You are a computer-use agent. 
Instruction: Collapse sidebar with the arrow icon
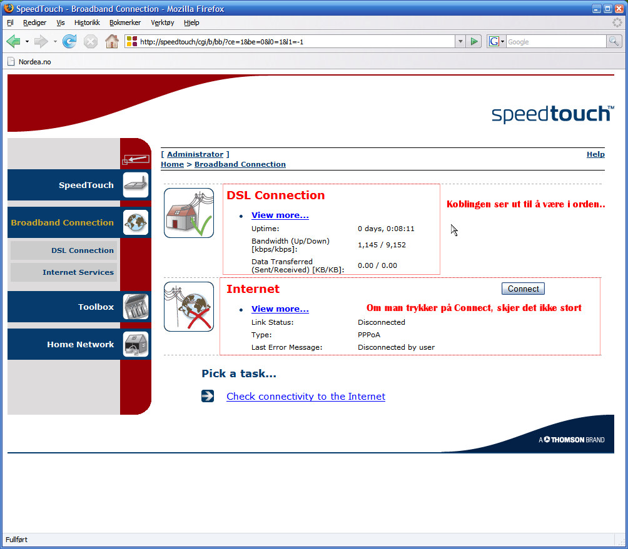tap(136, 159)
